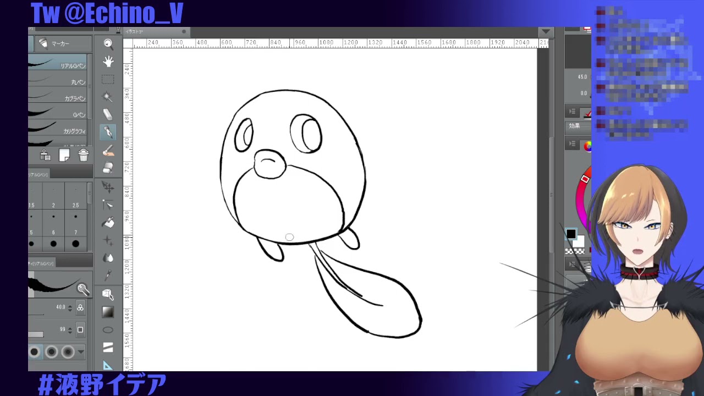Select the white sub color swatch
The height and width of the screenshot is (396, 704).
[x=580, y=241]
